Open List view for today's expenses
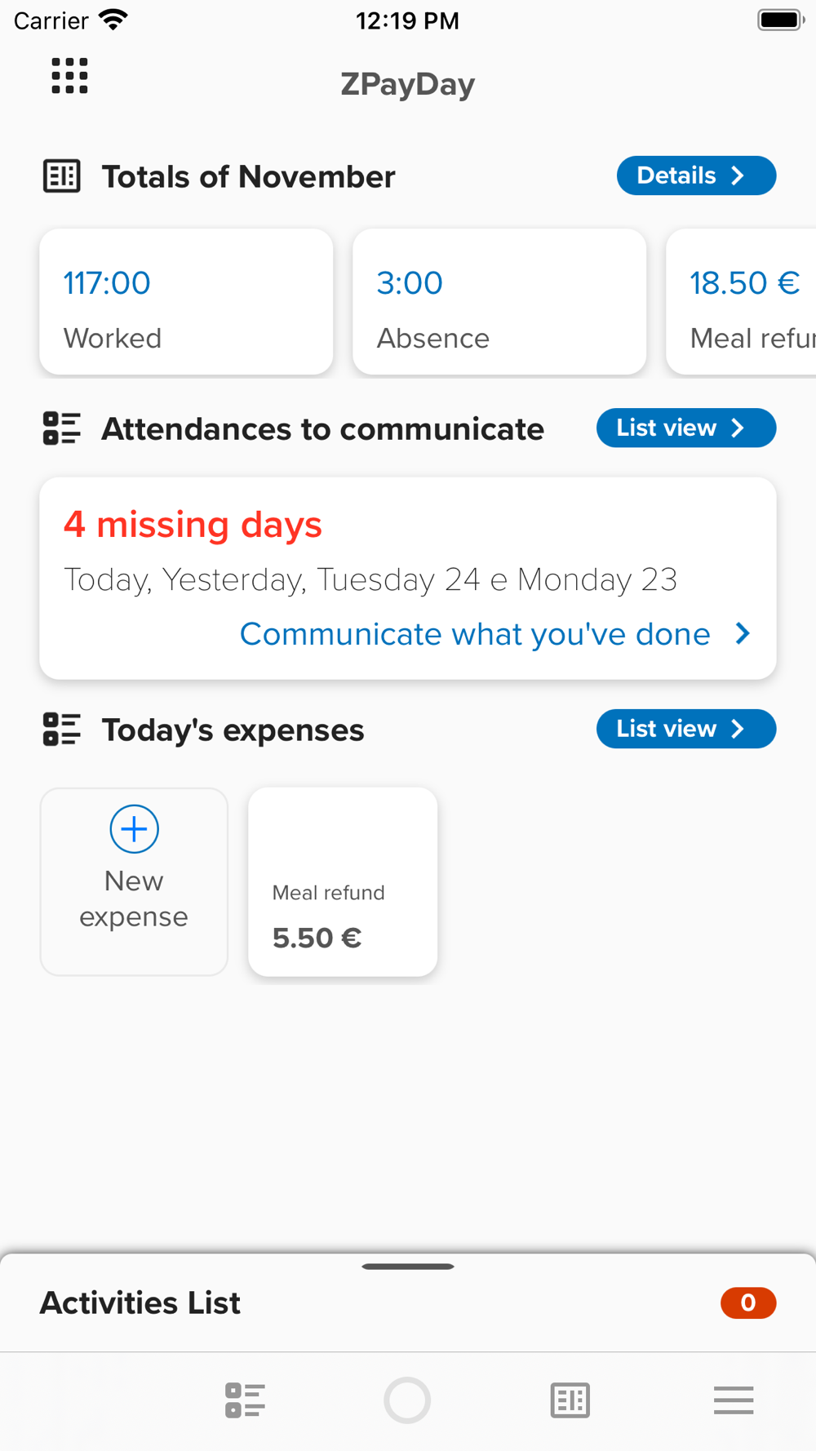 coord(685,729)
